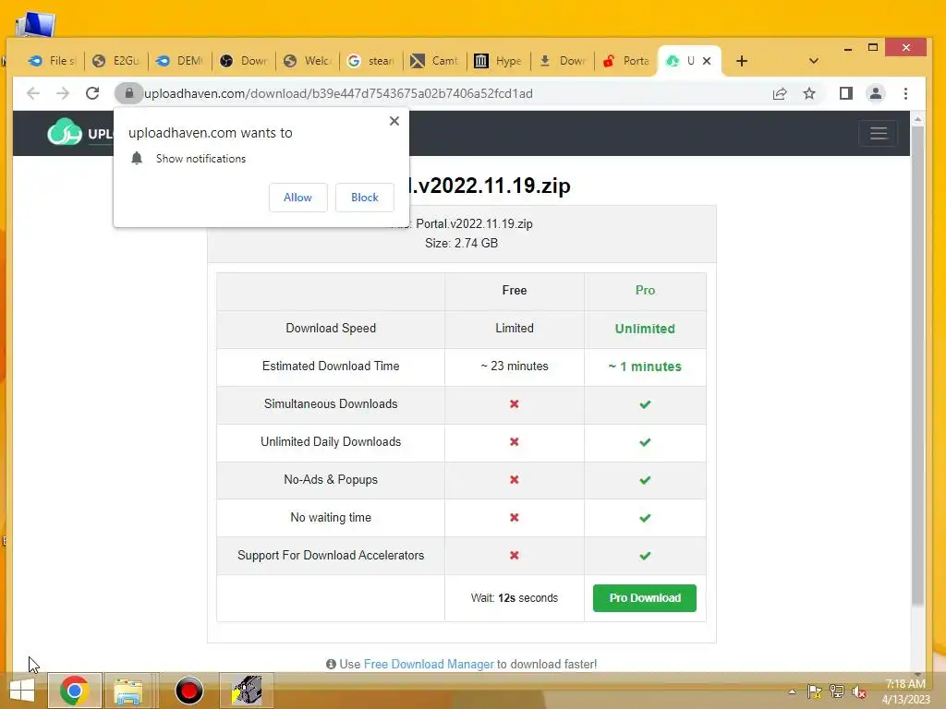Click the Pro column header
Screen dimensions: 946x709
pos(644,290)
